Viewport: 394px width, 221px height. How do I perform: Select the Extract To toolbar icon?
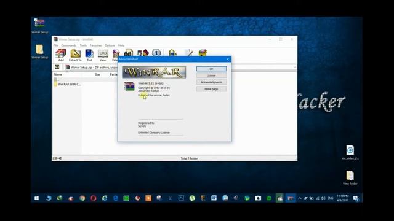[75, 55]
